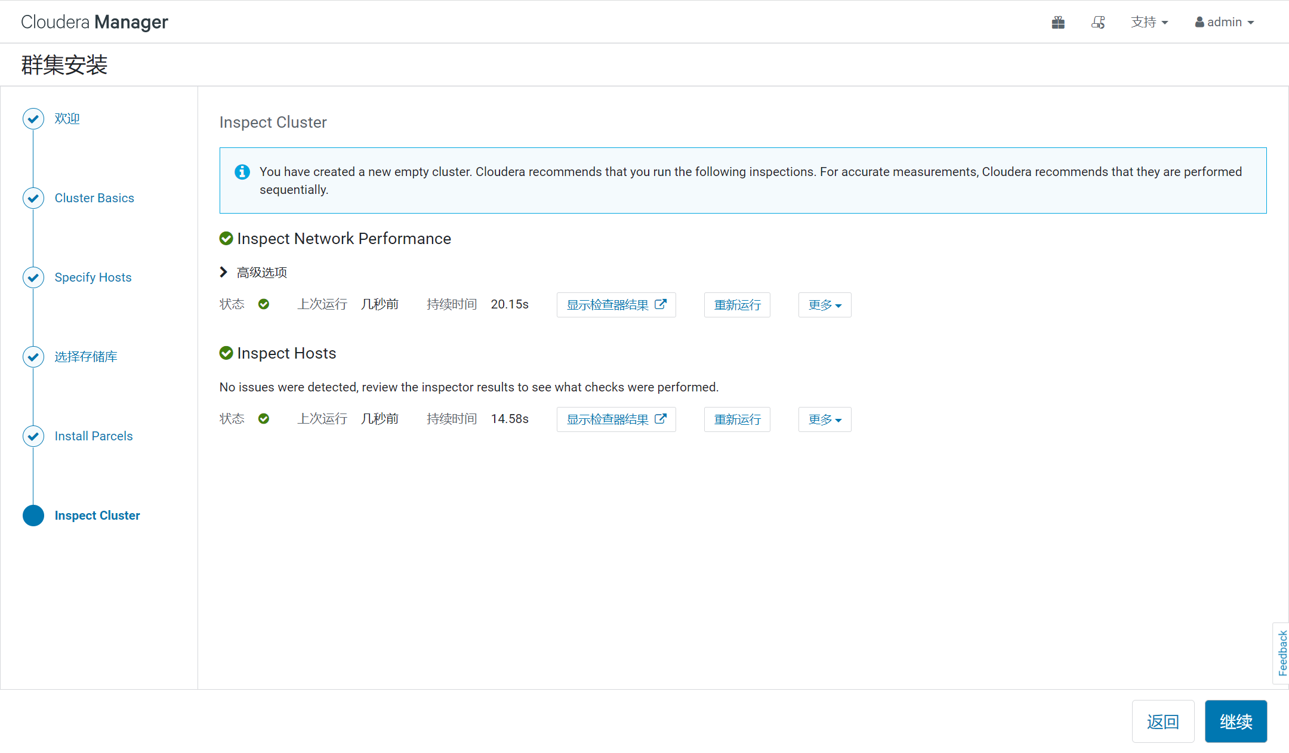The height and width of the screenshot is (753, 1289).
Task: Go to the Install Parcels step
Action: click(x=94, y=436)
